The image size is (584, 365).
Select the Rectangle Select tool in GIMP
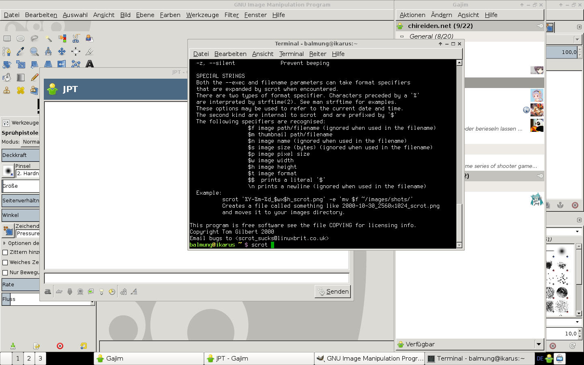tap(7, 39)
